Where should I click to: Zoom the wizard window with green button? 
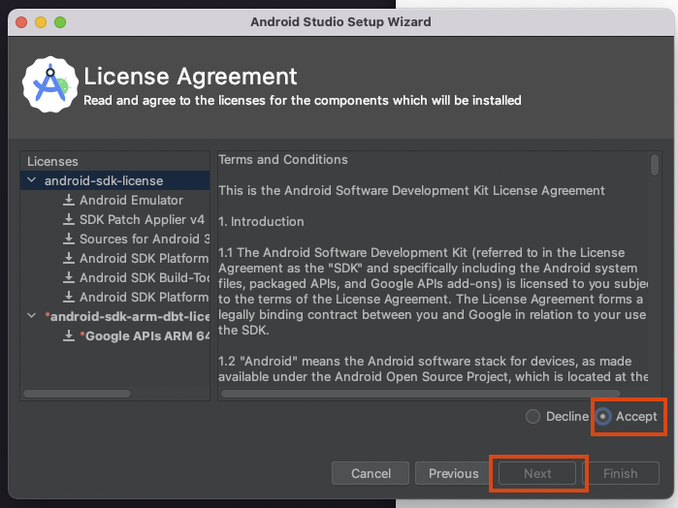click(x=60, y=22)
